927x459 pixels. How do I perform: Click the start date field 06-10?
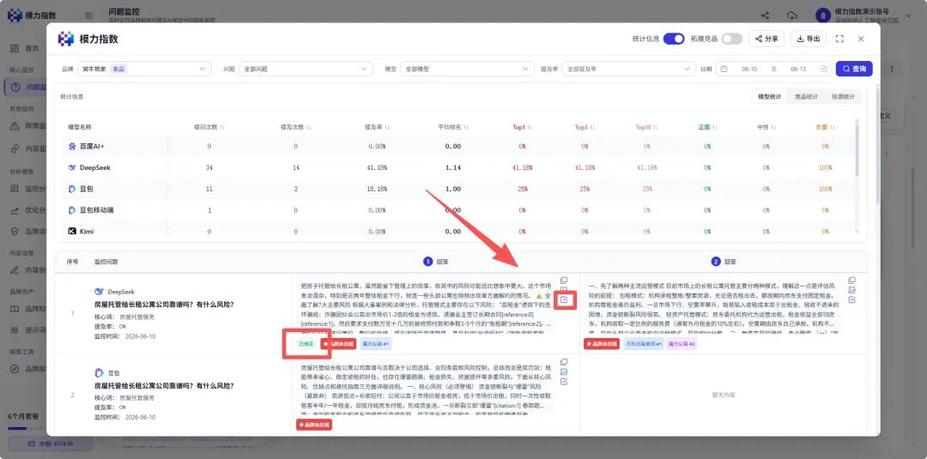(x=749, y=69)
